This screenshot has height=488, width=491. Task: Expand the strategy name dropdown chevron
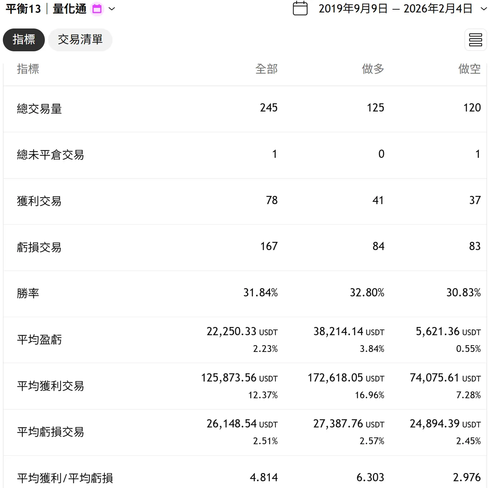tap(112, 9)
